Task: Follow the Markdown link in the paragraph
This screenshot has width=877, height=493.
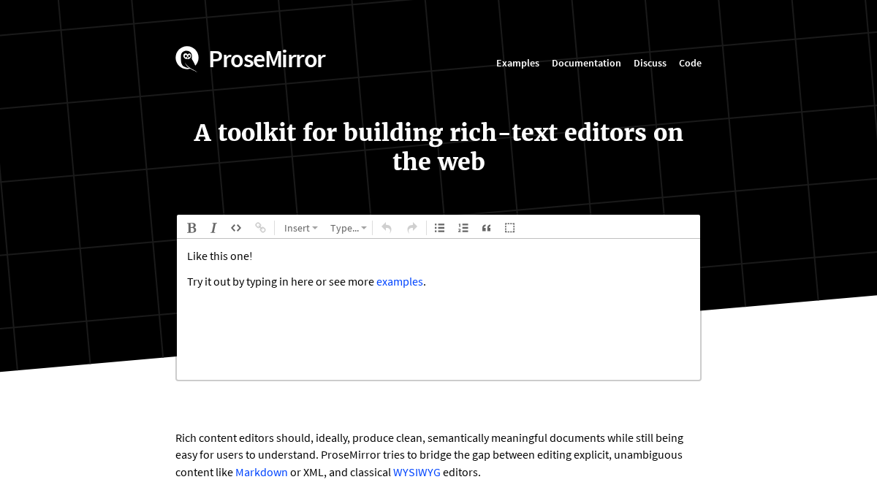Action: tap(262, 472)
